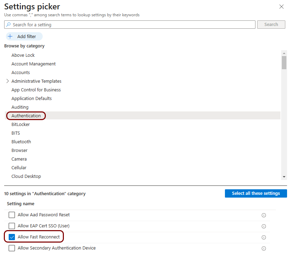Image resolution: width=294 pixels, height=254 pixels.
Task: Show info for Allow Secondary Authentication Device
Action: coord(263,248)
